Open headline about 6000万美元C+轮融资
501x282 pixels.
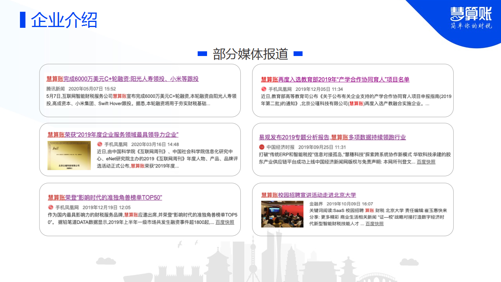[x=123, y=79]
